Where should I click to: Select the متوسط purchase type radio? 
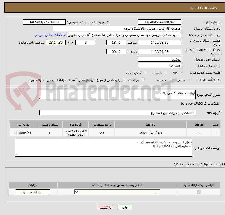171,80
